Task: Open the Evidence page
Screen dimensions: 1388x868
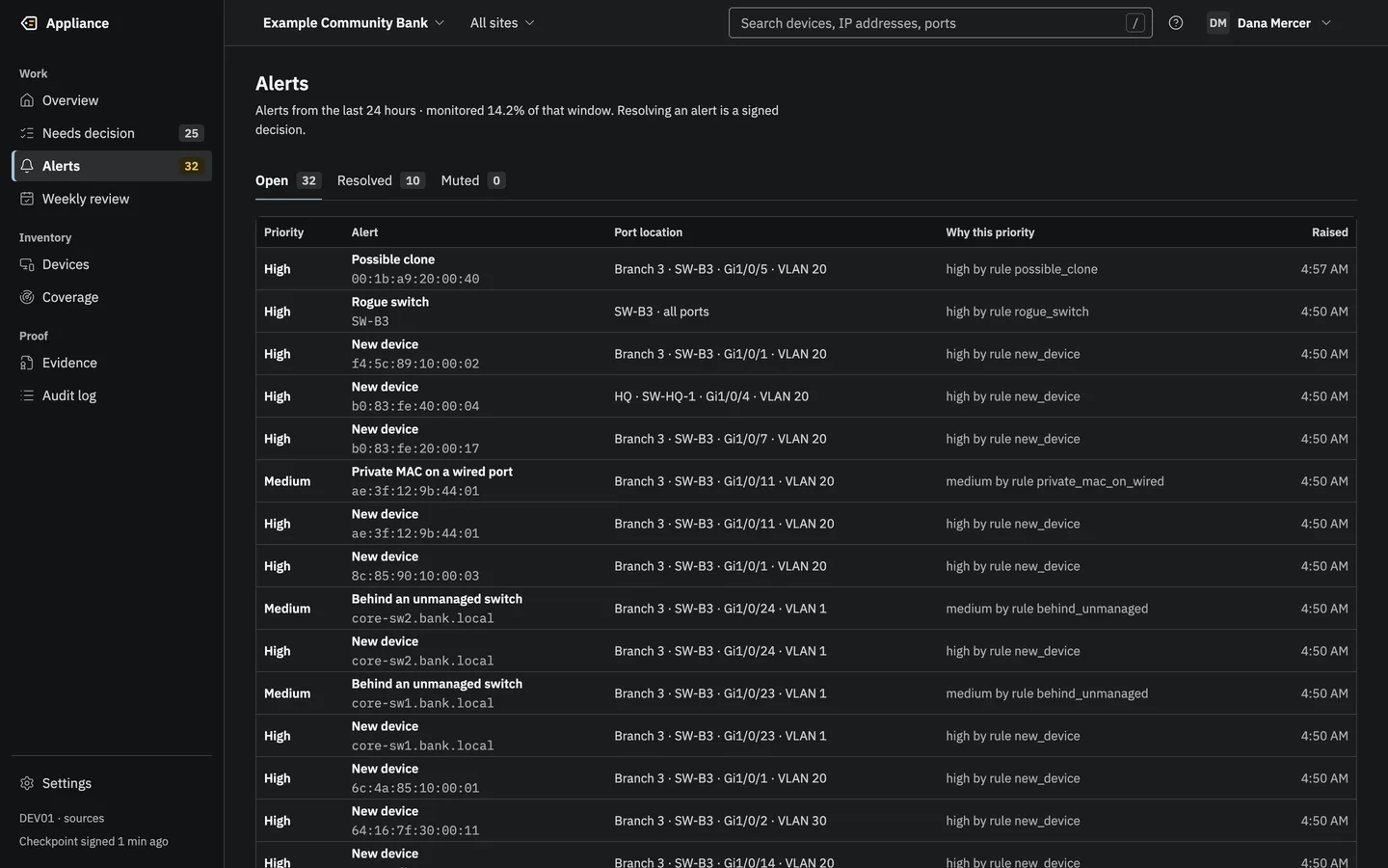Action: point(112,363)
